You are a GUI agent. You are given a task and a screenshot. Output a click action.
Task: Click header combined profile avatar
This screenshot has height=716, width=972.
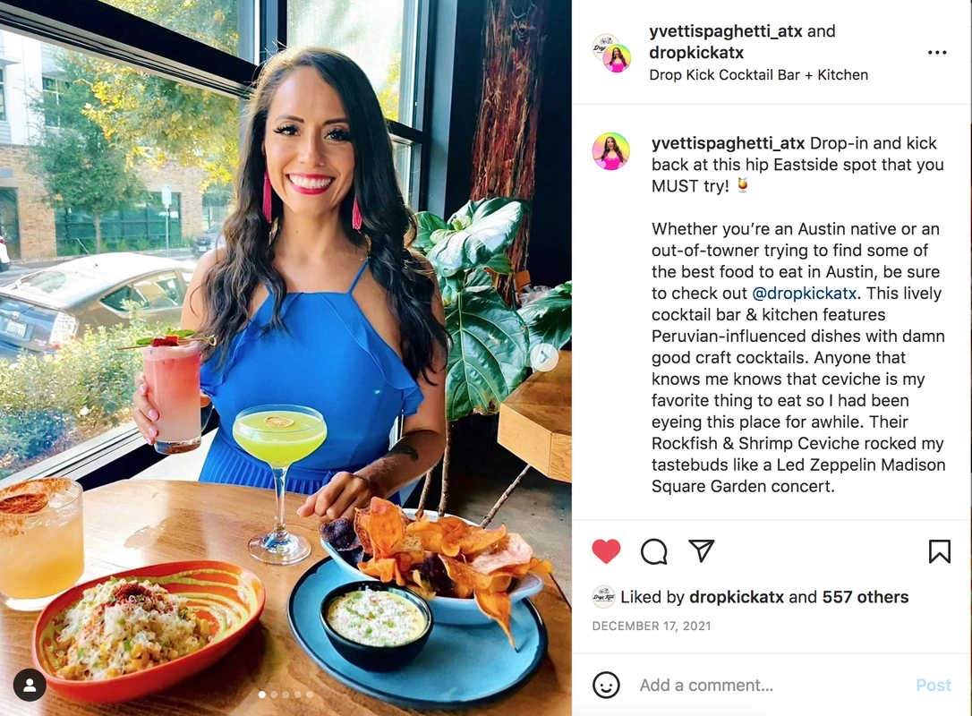coord(611,54)
